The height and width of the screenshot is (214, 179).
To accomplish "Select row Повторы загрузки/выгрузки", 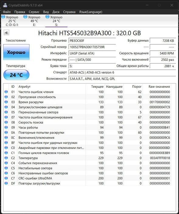I will [87, 183].
